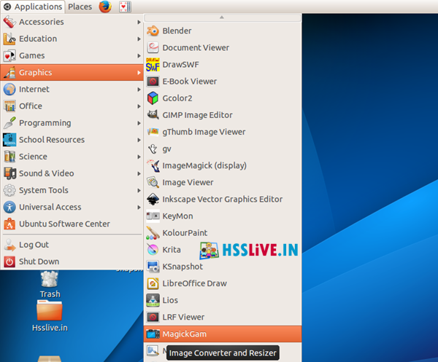Choose Ubuntu Software Center entry
This screenshot has height=362, width=438.
(x=72, y=224)
